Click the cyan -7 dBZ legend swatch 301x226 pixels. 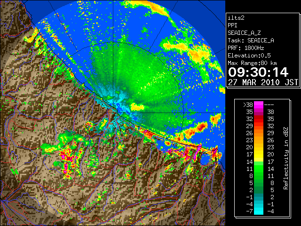pyautogui.click(x=259, y=211)
